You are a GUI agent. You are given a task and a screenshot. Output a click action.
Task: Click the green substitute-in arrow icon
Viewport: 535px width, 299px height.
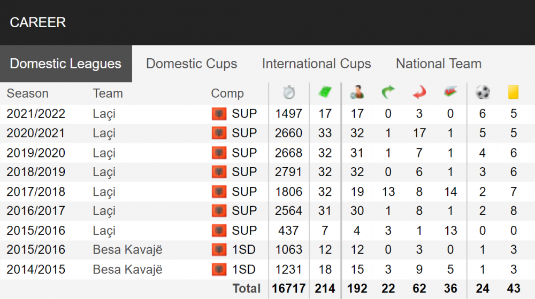388,92
